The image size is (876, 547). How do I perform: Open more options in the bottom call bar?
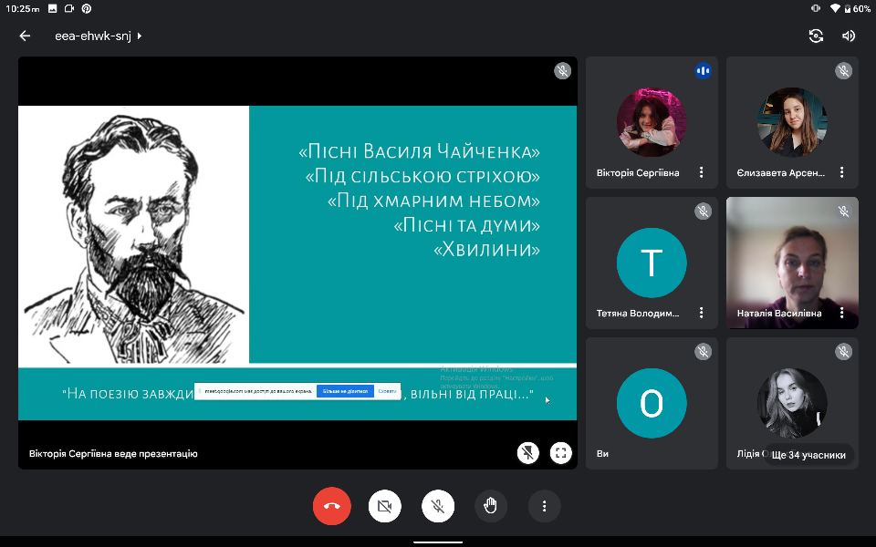click(x=544, y=506)
